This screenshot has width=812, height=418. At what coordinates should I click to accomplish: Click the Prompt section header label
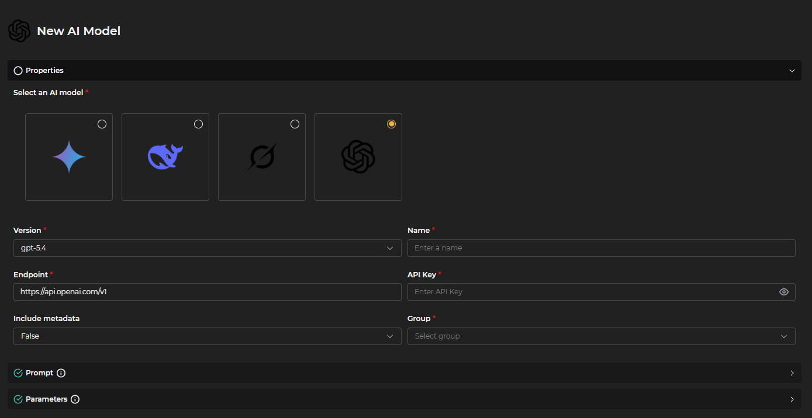(39, 373)
